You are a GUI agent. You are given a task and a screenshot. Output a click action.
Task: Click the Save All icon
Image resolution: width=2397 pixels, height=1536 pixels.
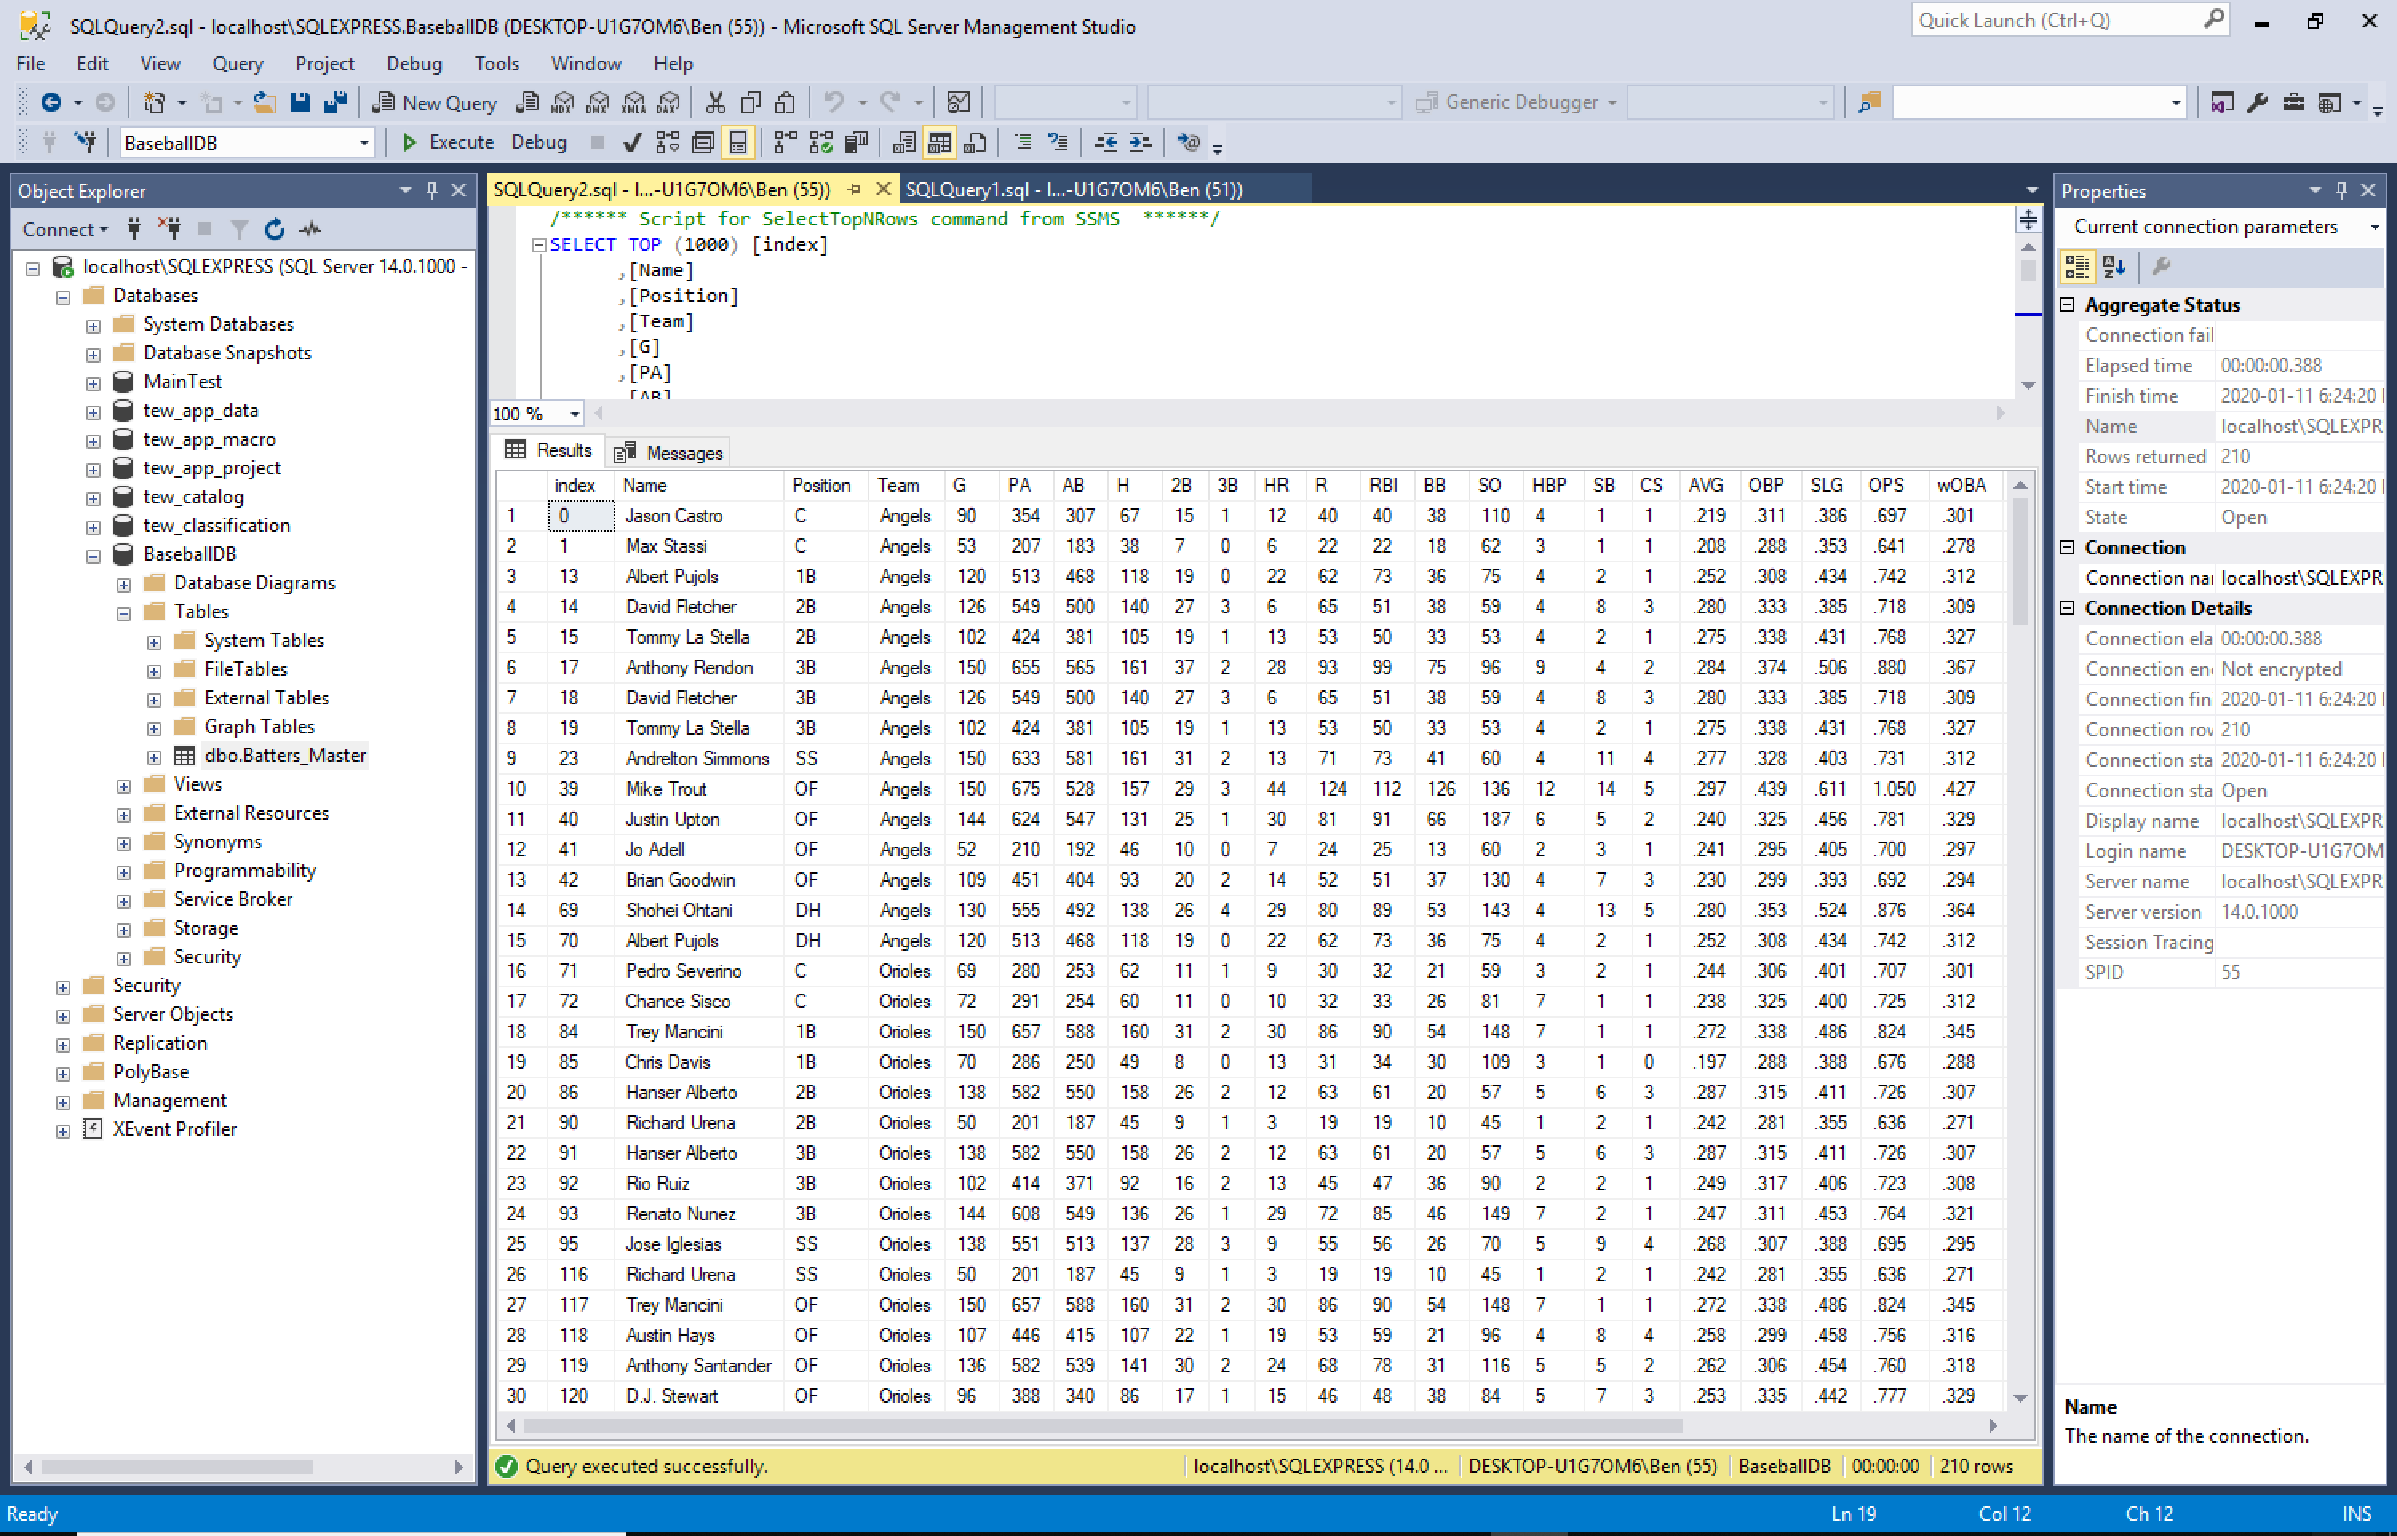[x=335, y=103]
